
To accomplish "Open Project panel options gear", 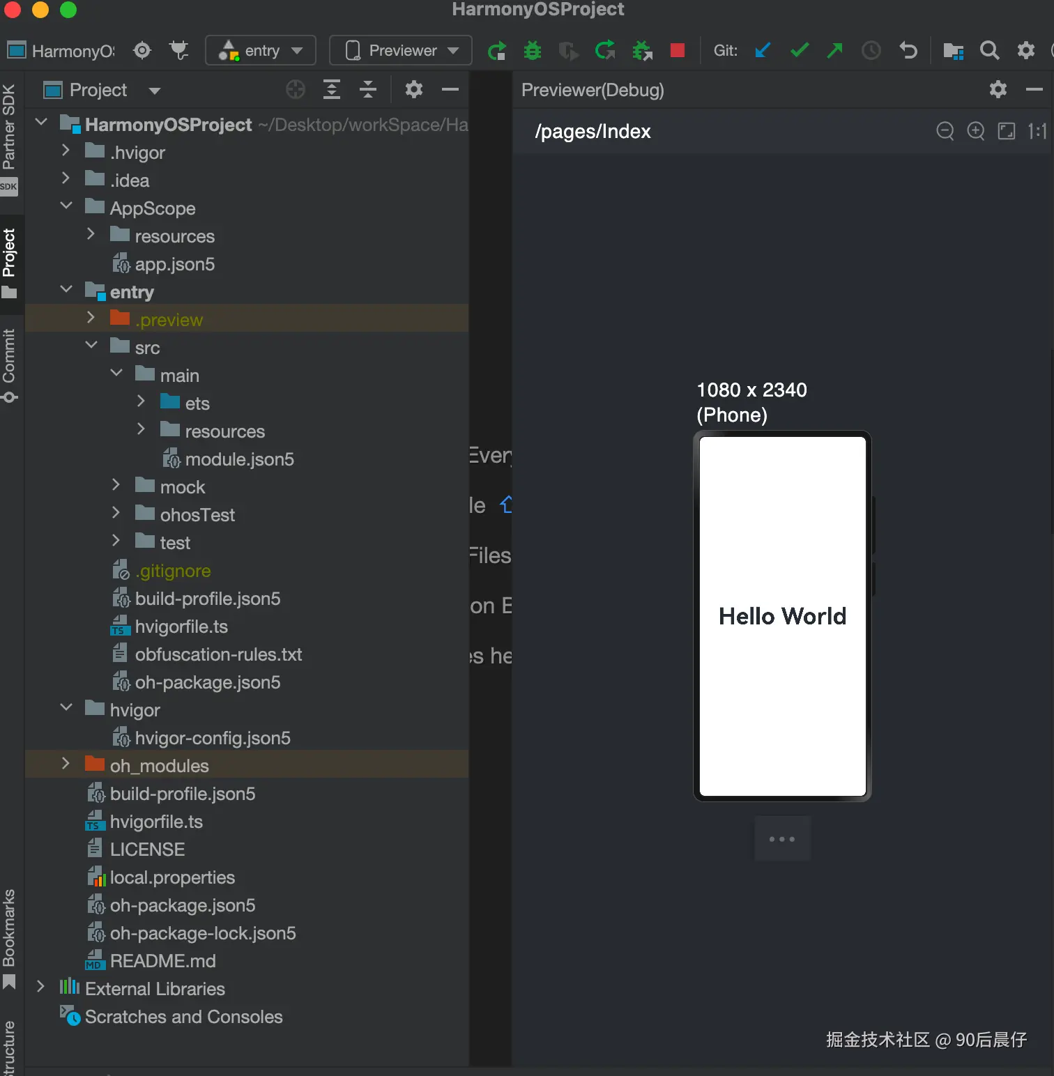I will coord(414,89).
